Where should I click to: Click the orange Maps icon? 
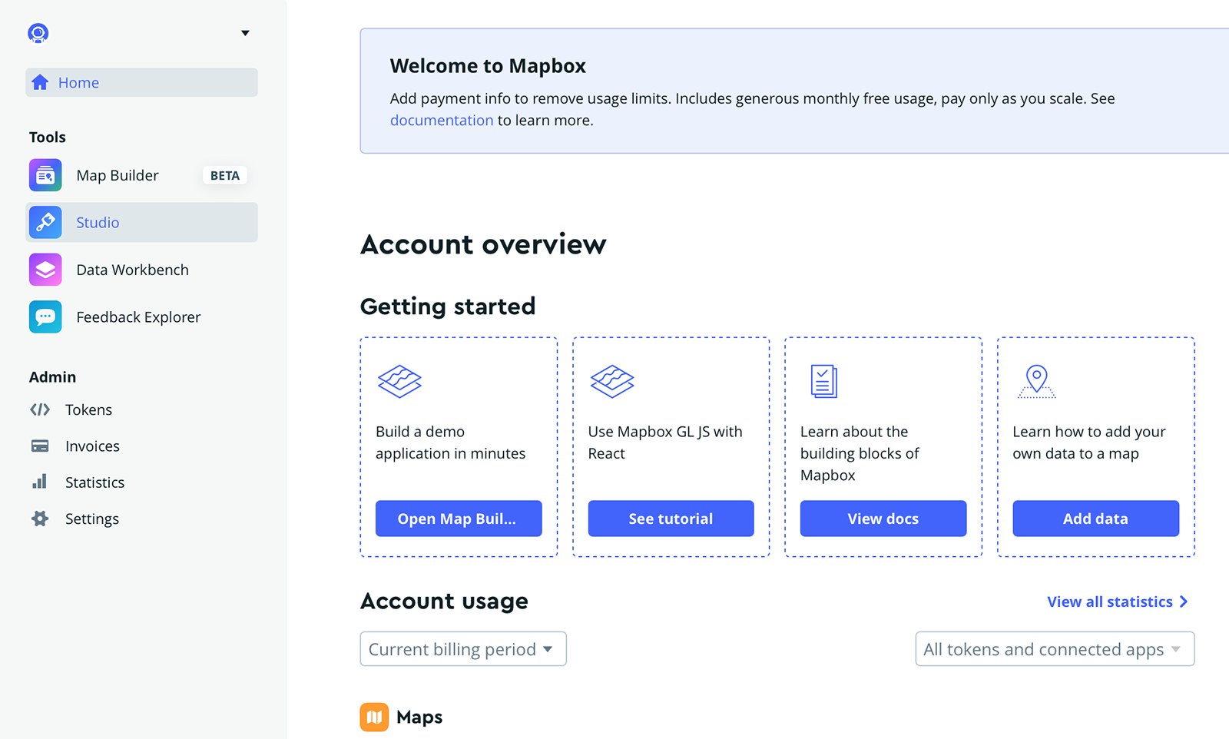click(x=374, y=717)
